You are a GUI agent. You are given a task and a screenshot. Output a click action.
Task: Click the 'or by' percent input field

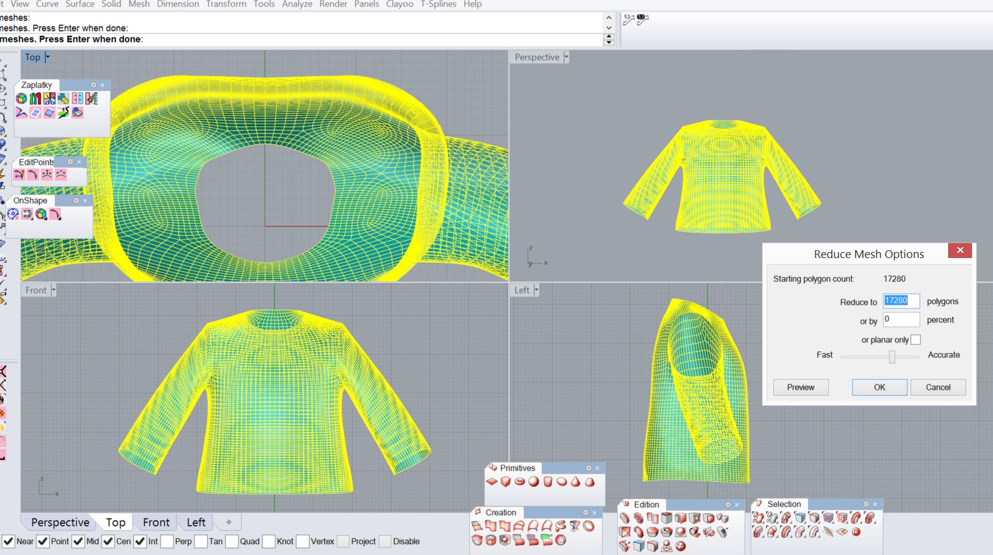901,320
